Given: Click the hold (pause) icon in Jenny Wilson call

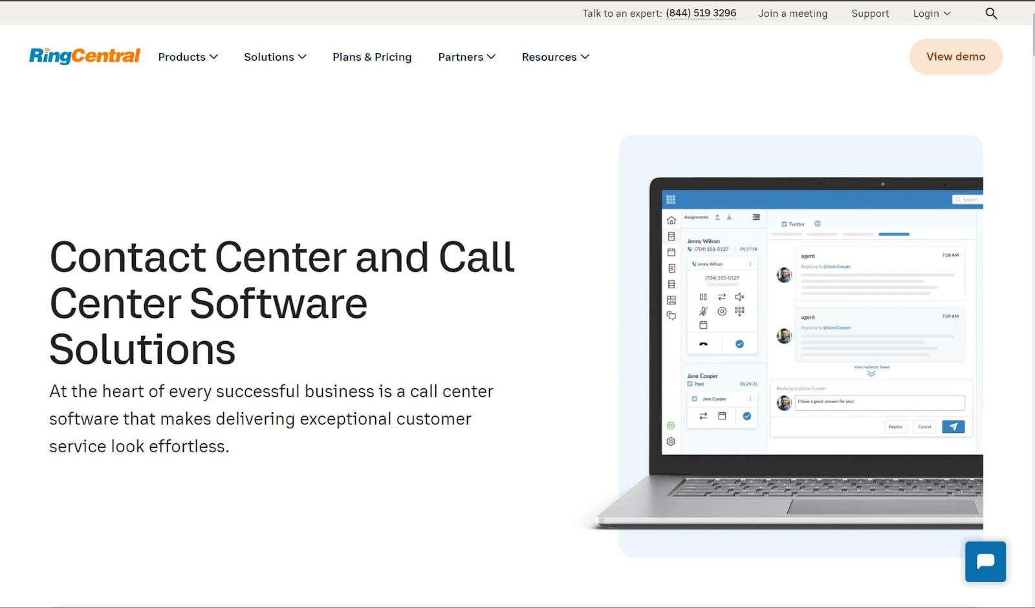Looking at the screenshot, I should click(x=703, y=297).
